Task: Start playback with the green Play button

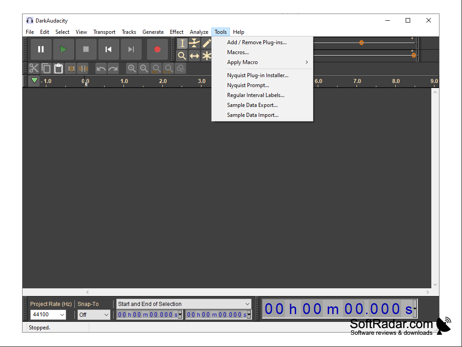Action: pyautogui.click(x=64, y=49)
